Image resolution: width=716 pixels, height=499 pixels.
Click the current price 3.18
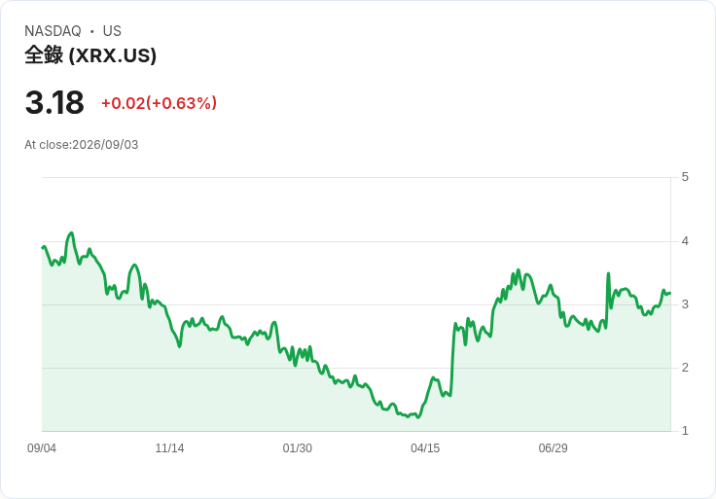tap(54, 102)
